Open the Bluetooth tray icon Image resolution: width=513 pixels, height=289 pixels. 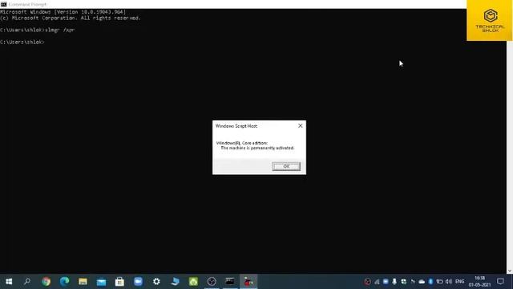click(x=430, y=282)
